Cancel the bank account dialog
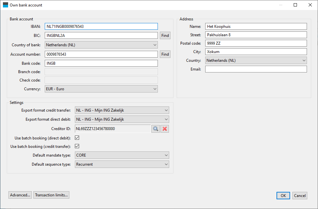The width and height of the screenshot is (318, 209). click(x=300, y=196)
